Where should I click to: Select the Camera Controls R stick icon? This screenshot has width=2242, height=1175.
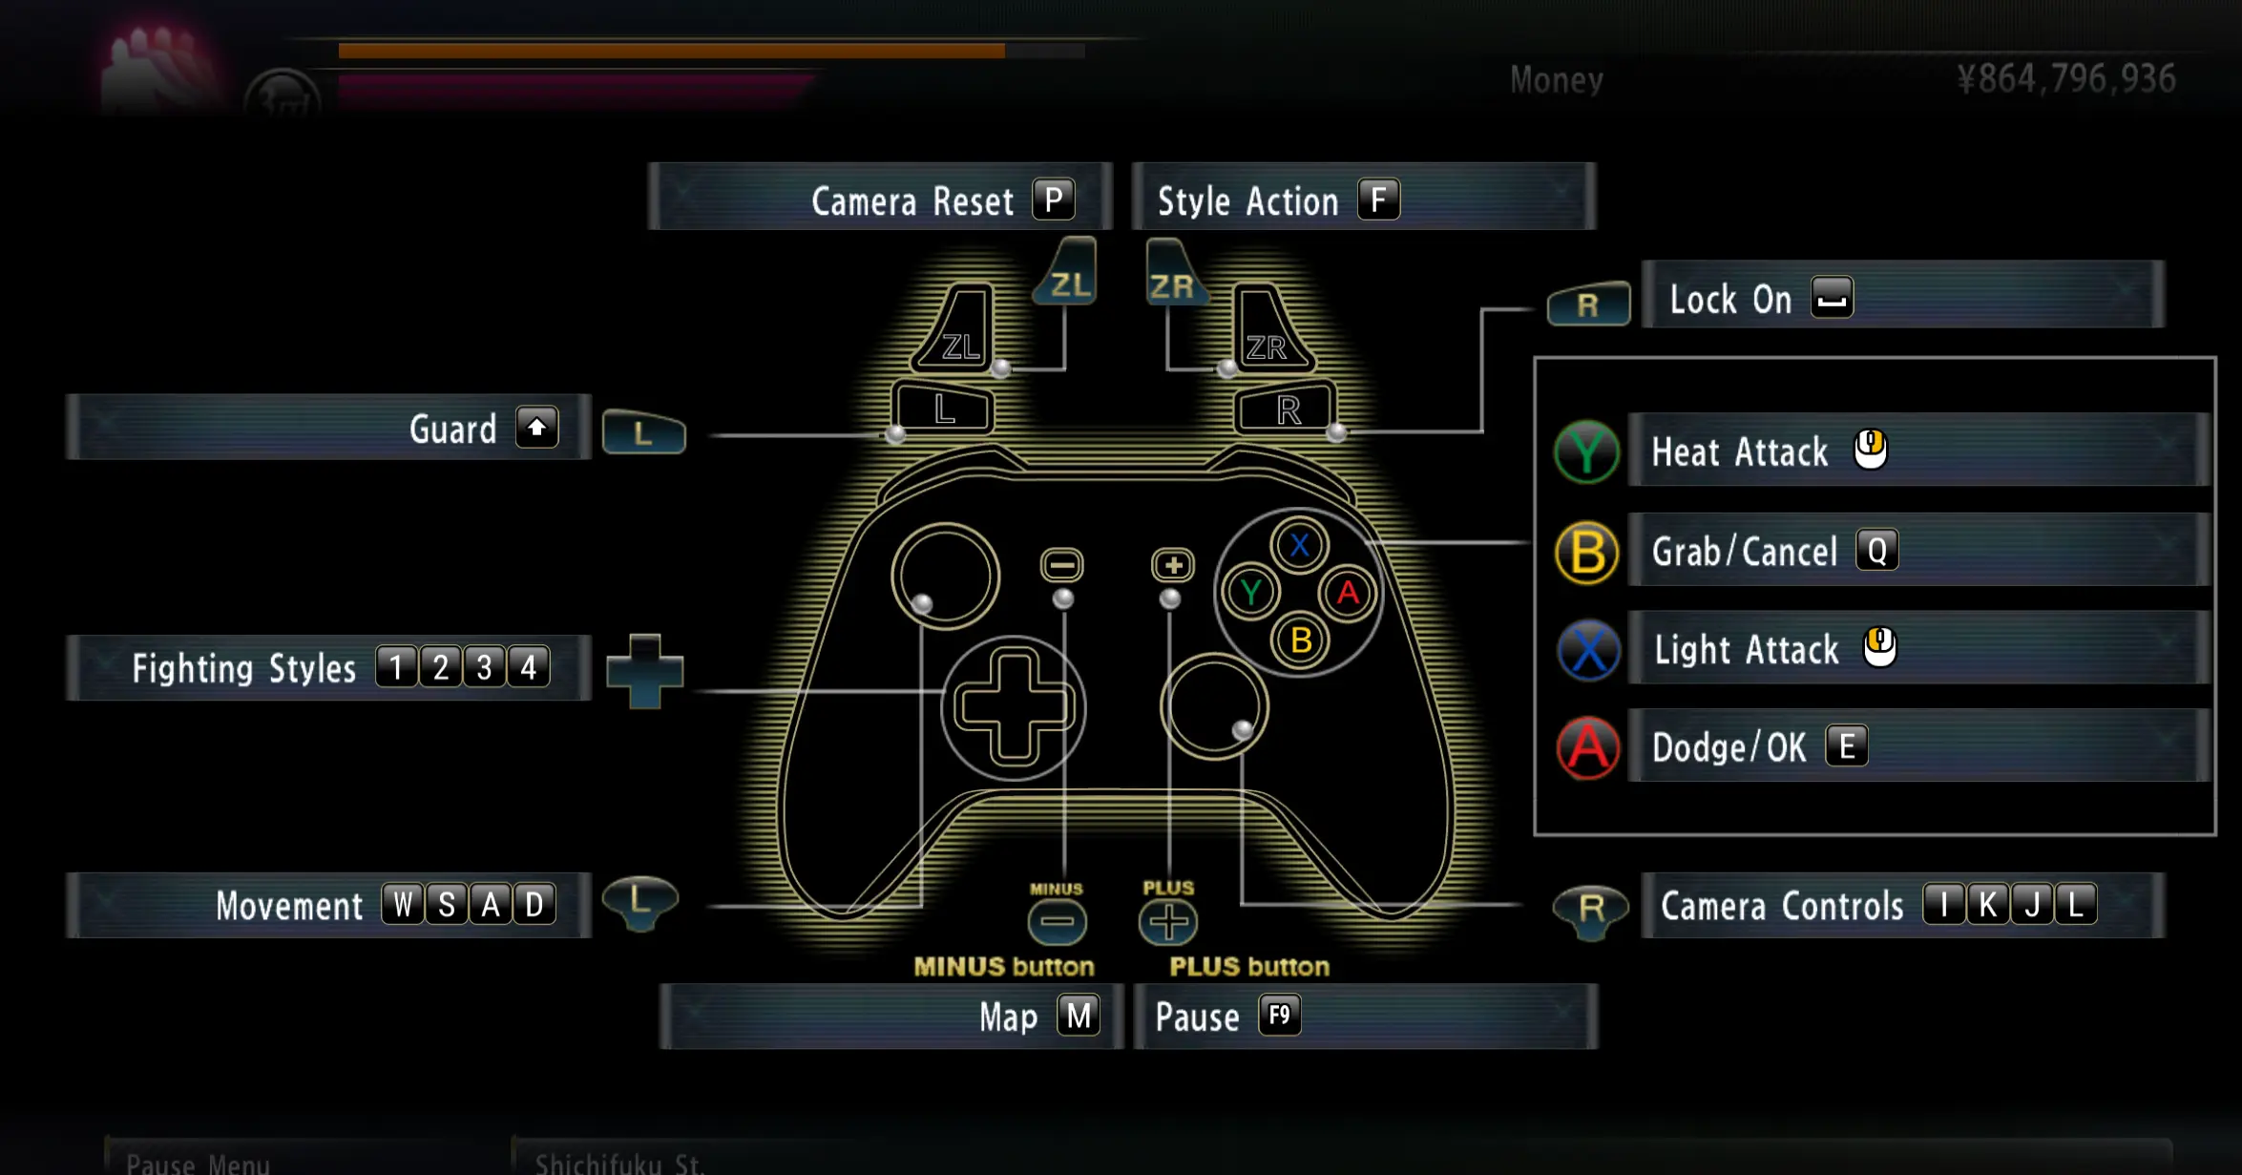tap(1588, 905)
